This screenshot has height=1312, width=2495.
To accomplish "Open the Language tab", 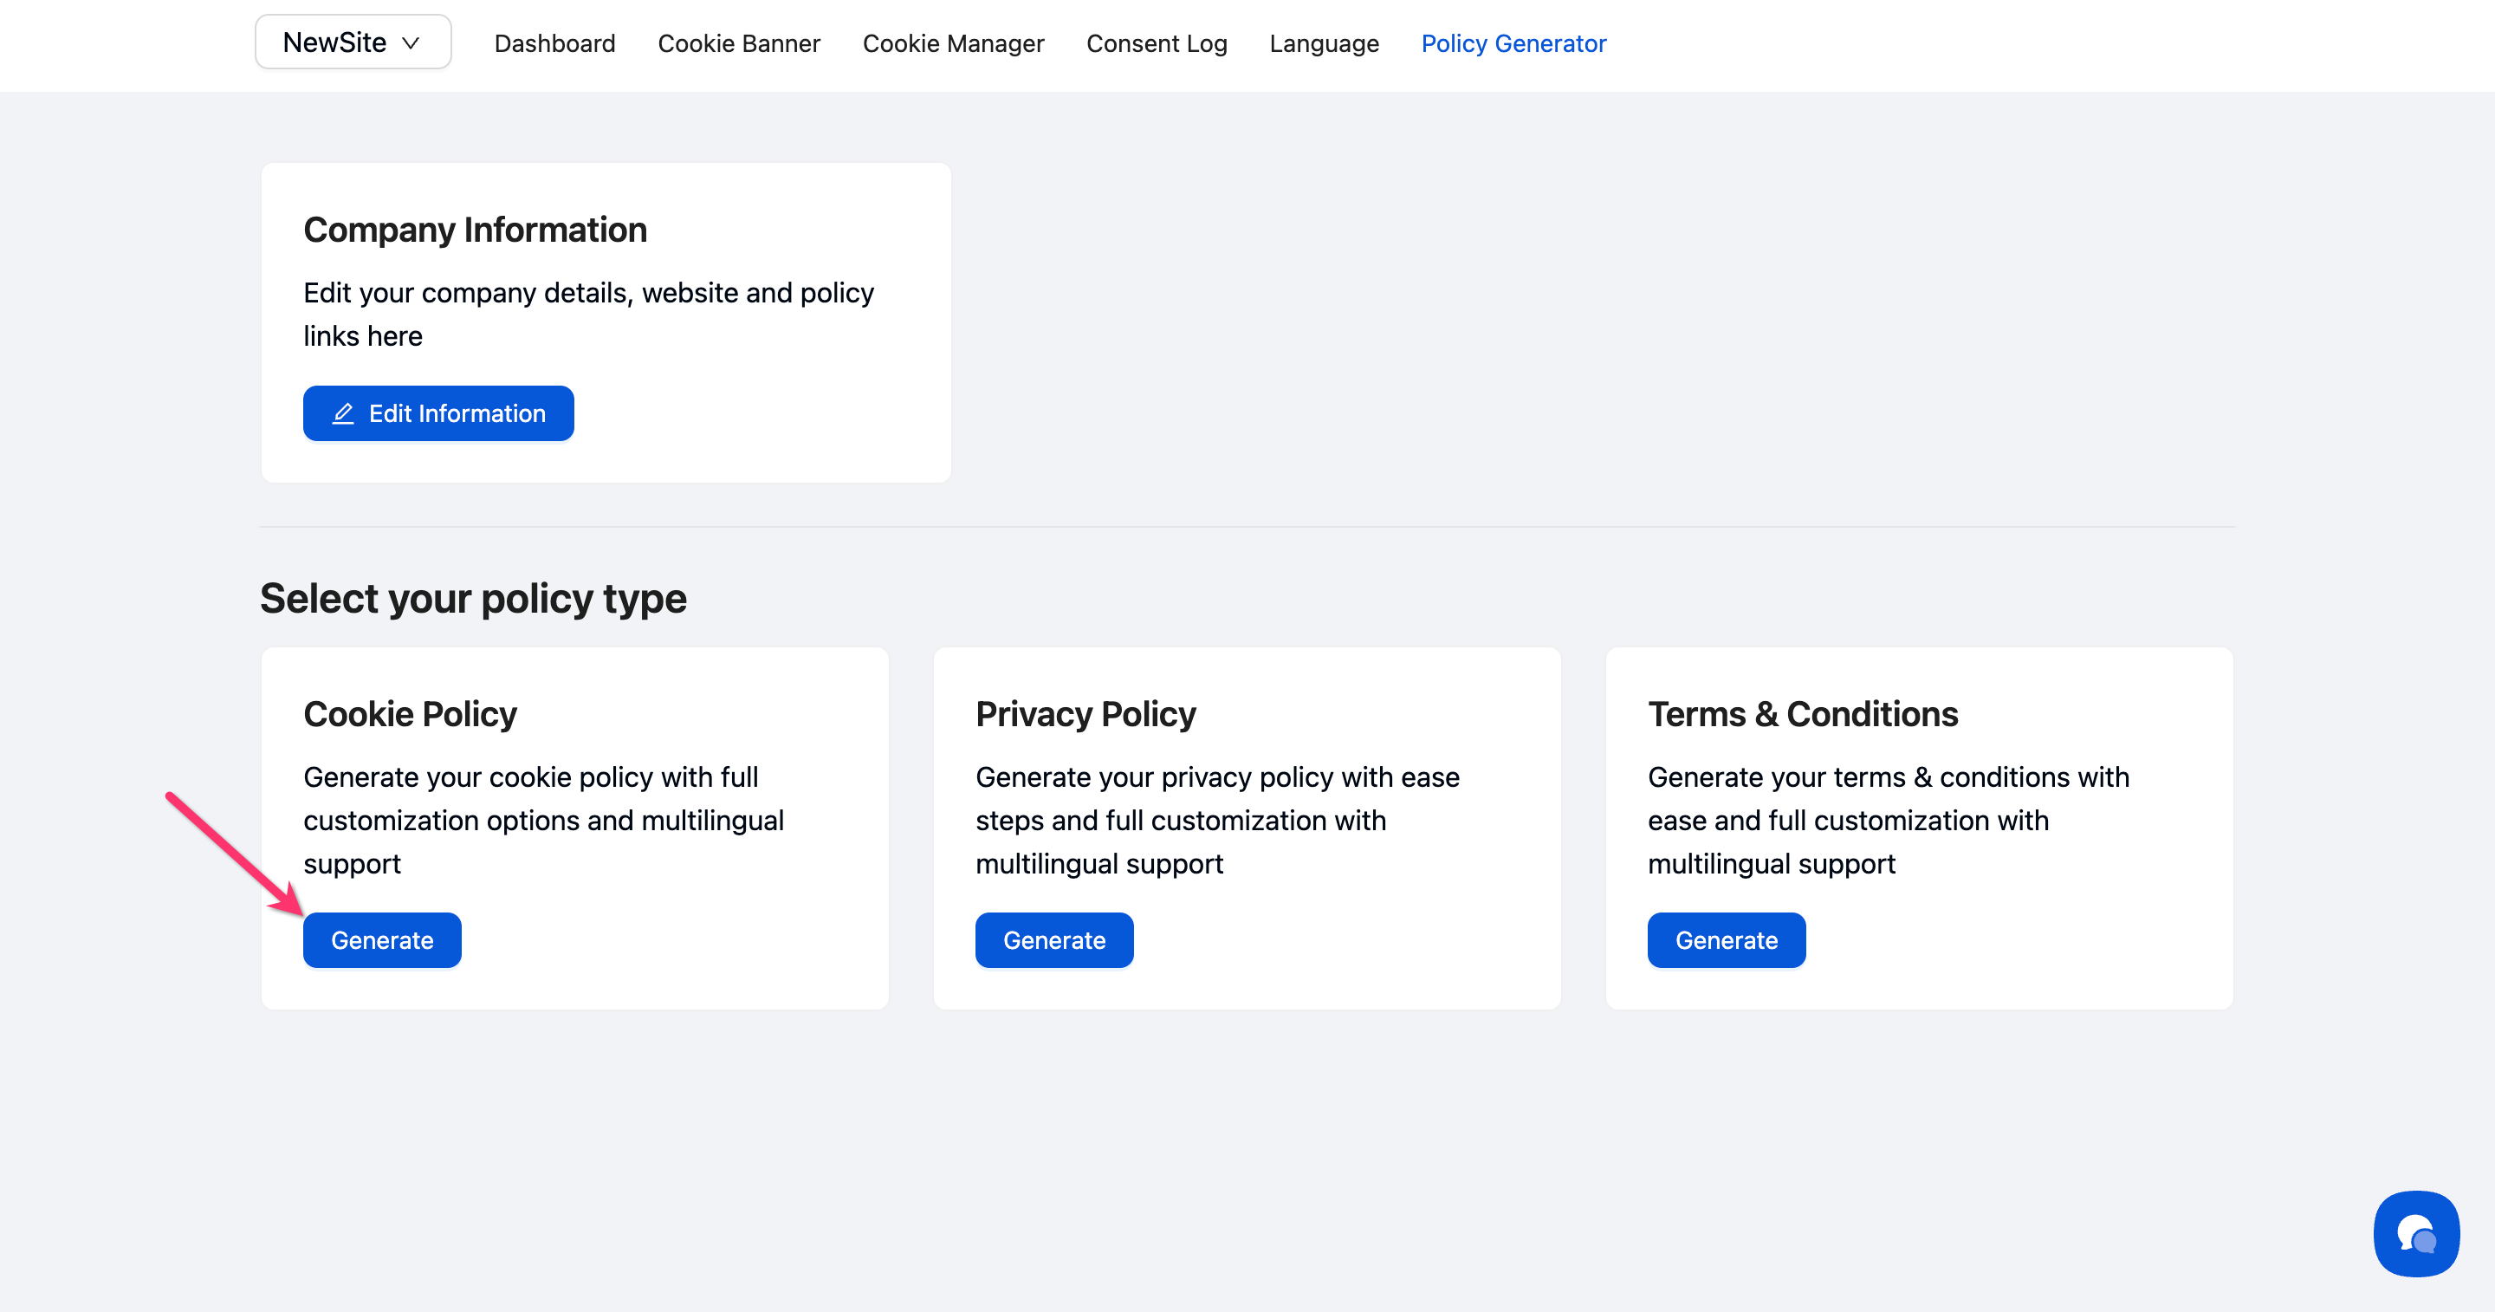I will click(1323, 43).
